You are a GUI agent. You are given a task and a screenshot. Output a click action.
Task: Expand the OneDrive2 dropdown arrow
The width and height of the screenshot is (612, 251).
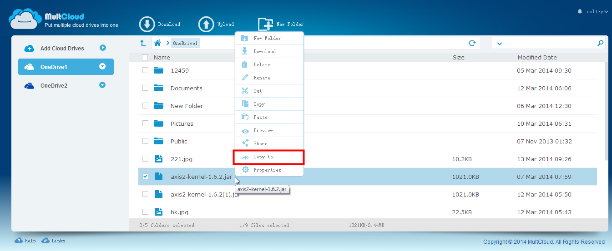pyautogui.click(x=102, y=85)
